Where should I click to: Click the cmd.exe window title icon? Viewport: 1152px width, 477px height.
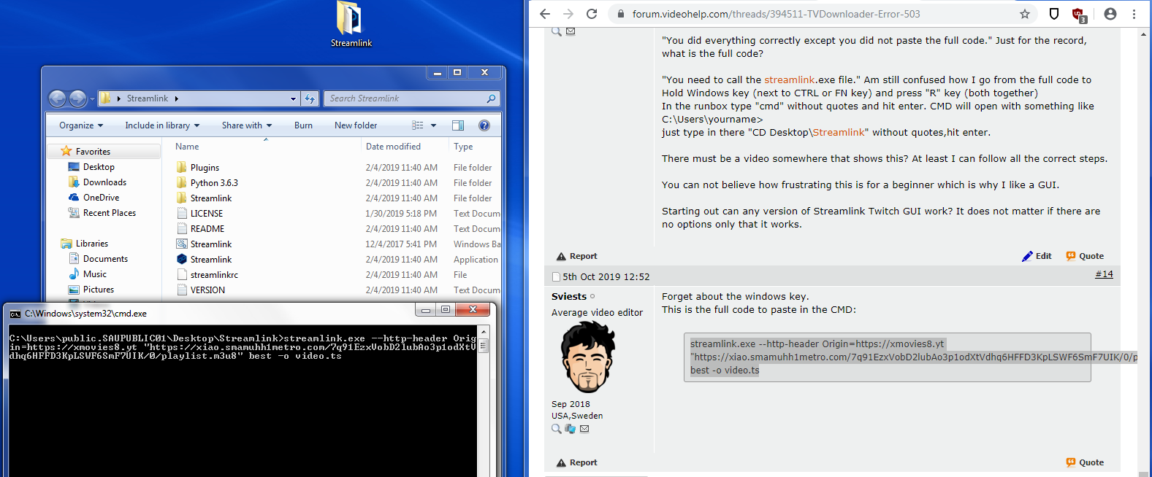click(15, 314)
